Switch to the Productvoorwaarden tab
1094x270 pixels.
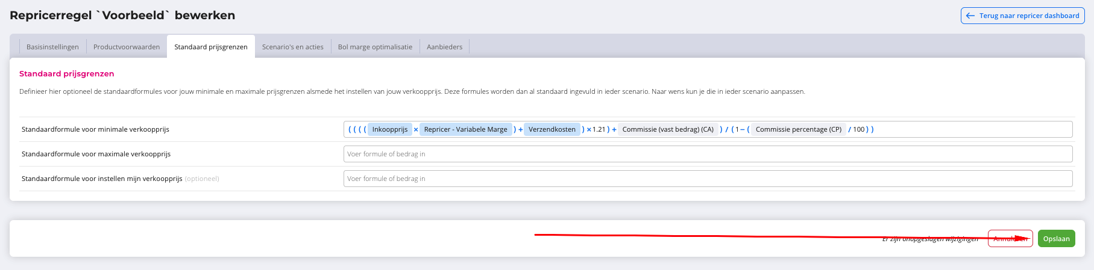(x=127, y=47)
